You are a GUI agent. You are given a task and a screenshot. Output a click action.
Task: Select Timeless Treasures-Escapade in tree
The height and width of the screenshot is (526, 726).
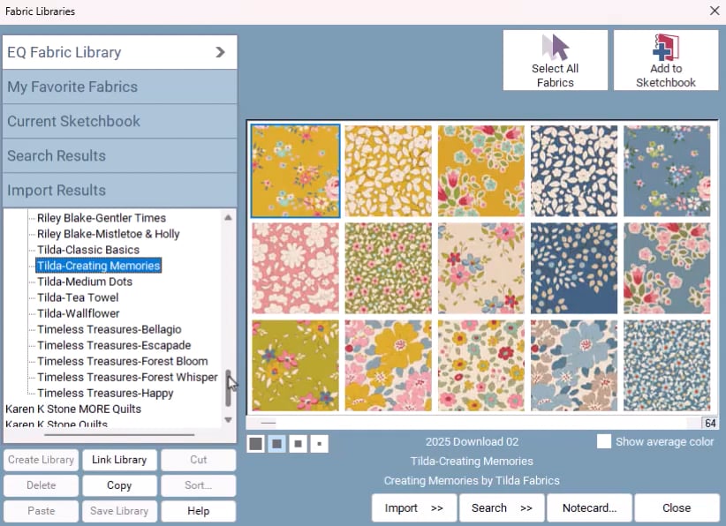(x=114, y=346)
